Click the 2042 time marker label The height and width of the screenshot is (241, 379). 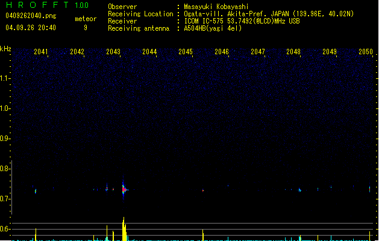(x=77, y=52)
